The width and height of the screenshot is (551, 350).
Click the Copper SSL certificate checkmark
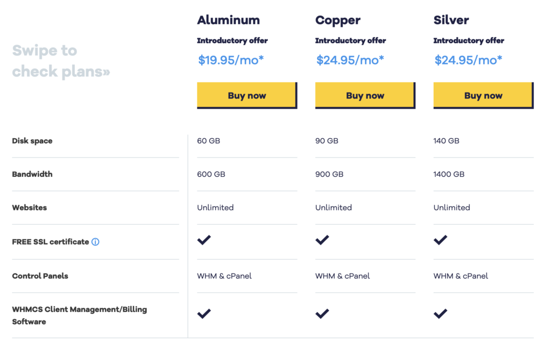coord(322,240)
